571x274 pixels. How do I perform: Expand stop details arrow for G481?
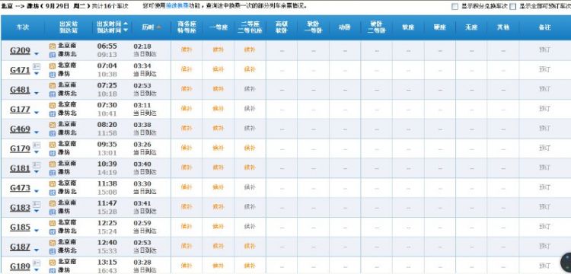click(x=36, y=94)
